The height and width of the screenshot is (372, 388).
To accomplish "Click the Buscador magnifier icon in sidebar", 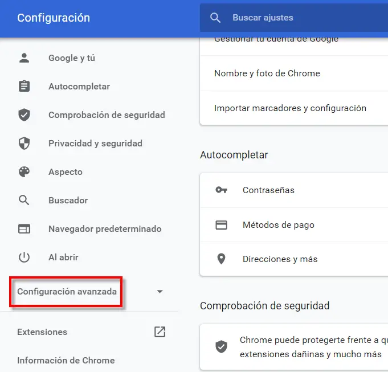I will tap(24, 201).
